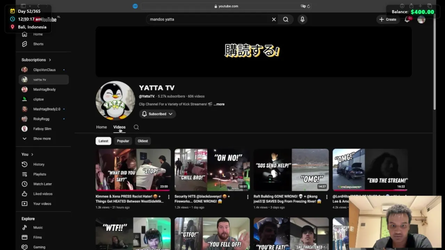Expand the 'You' section chevron
The width and height of the screenshot is (445, 250).
click(x=32, y=155)
